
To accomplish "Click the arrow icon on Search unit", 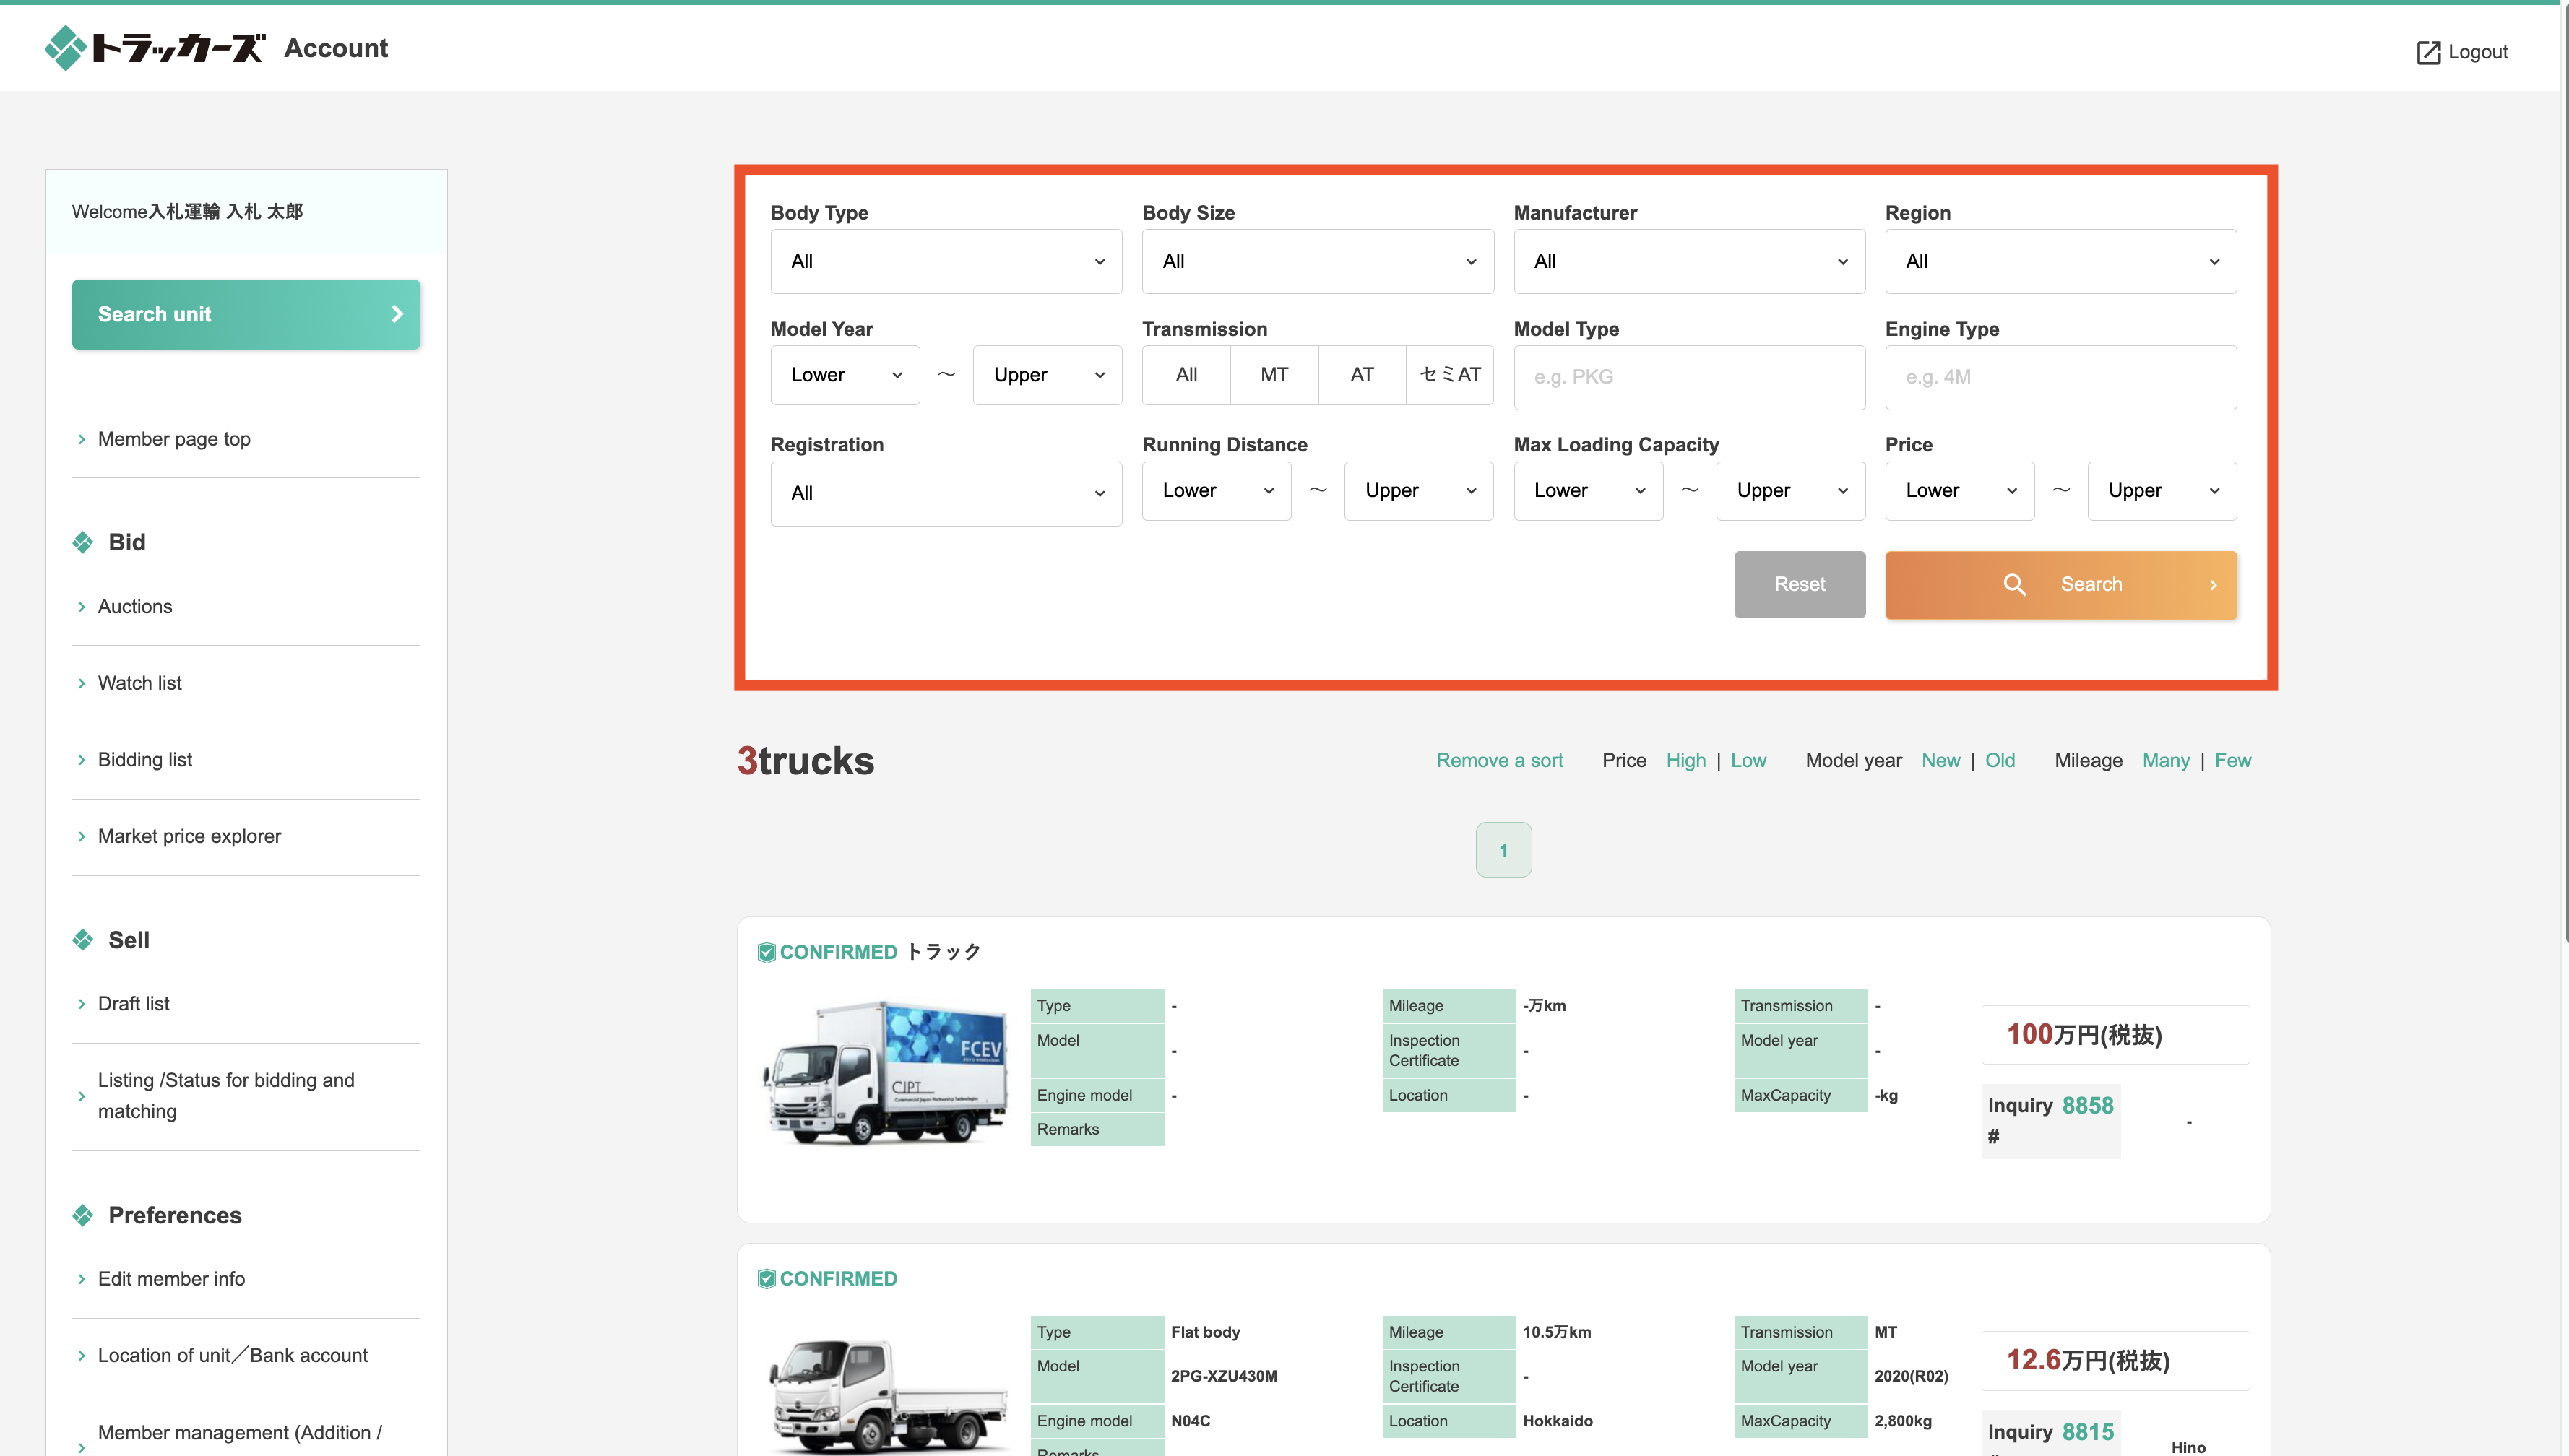I will (397, 314).
